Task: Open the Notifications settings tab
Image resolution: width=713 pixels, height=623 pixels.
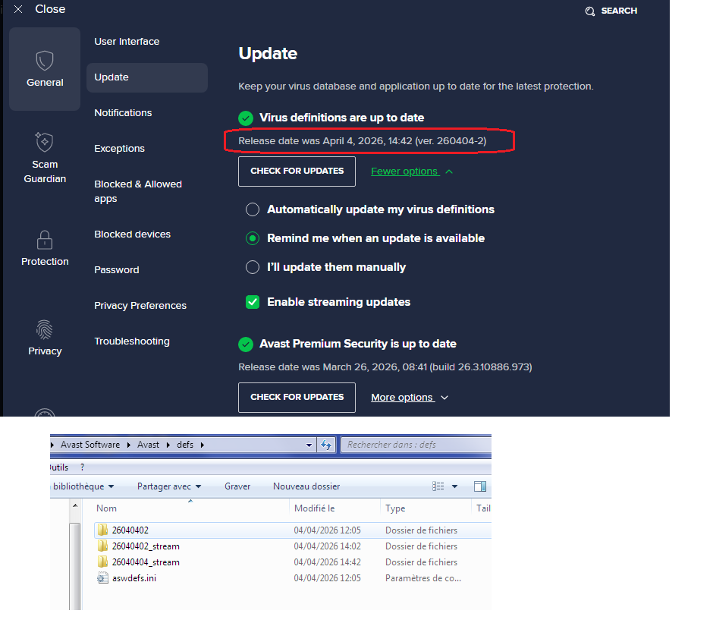Action: 123,113
